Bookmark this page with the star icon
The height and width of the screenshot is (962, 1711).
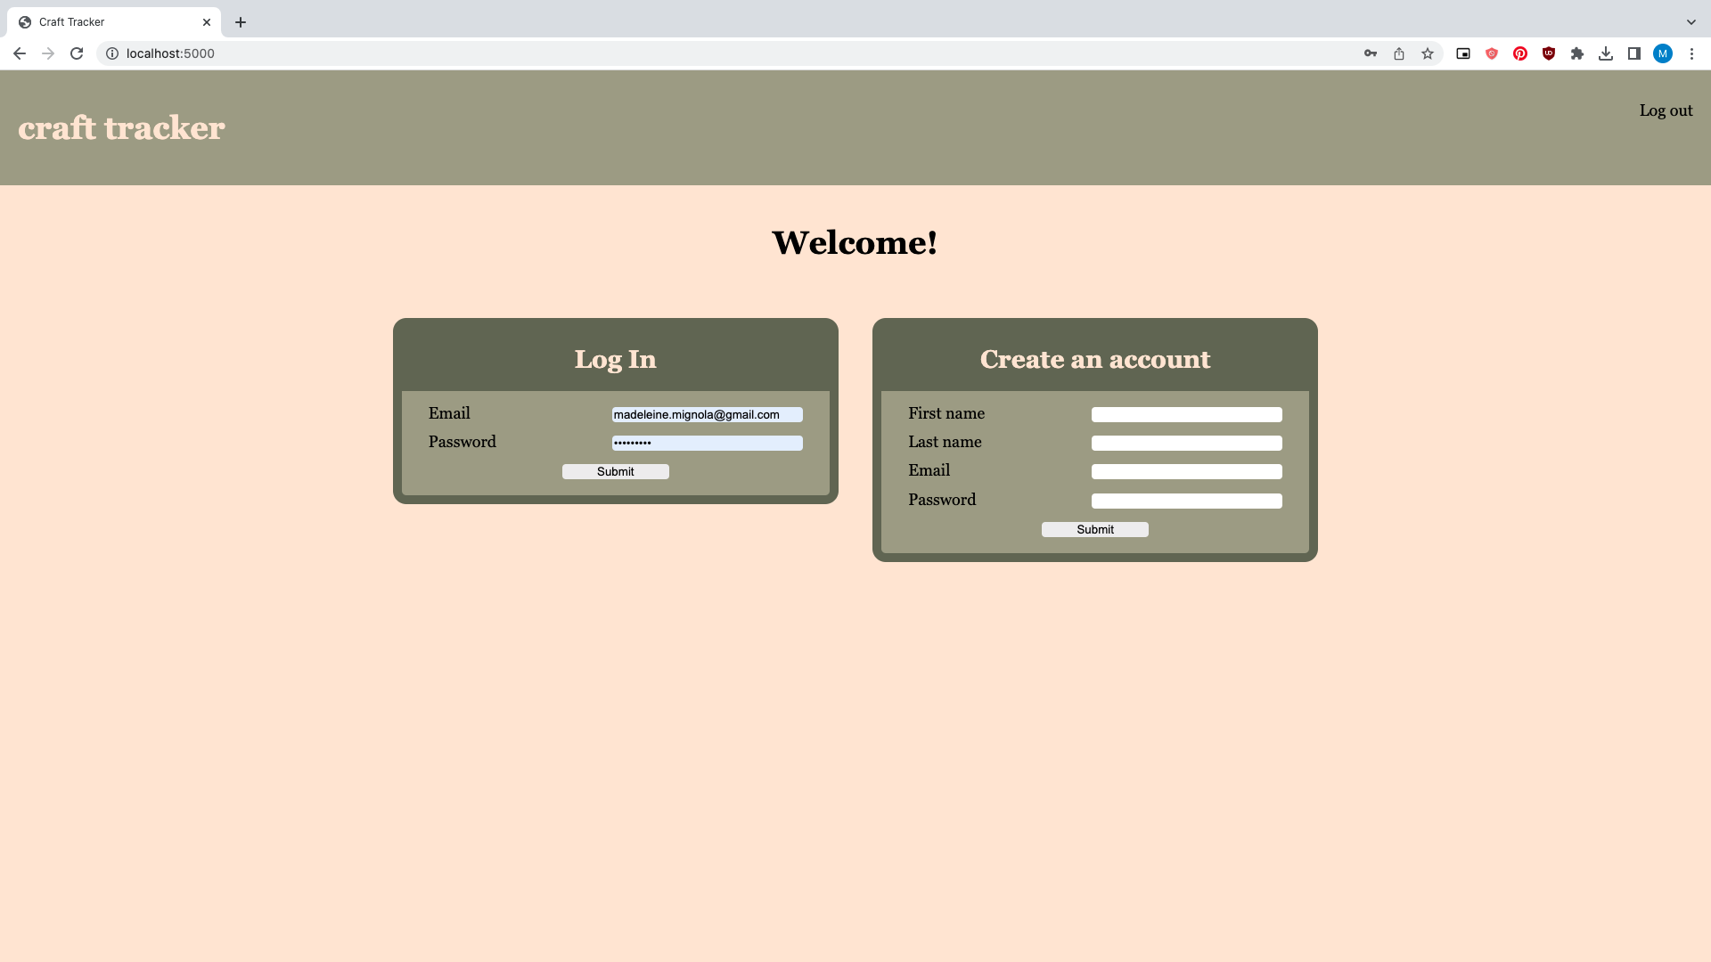click(1428, 53)
